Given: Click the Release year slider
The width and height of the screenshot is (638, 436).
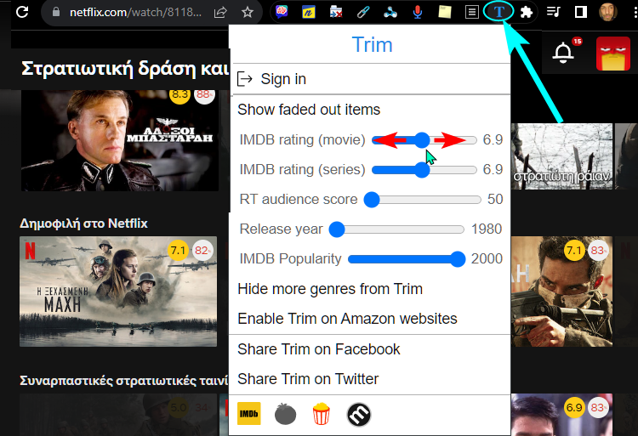Looking at the screenshot, I should (x=396, y=229).
